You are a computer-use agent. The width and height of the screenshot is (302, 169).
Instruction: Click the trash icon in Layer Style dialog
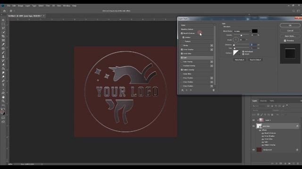213,90
